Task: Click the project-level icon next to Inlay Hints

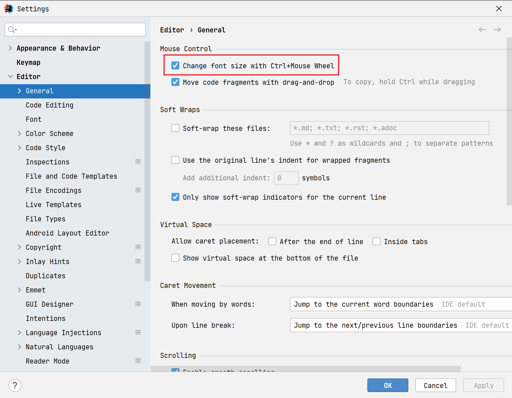Action: 138,261
